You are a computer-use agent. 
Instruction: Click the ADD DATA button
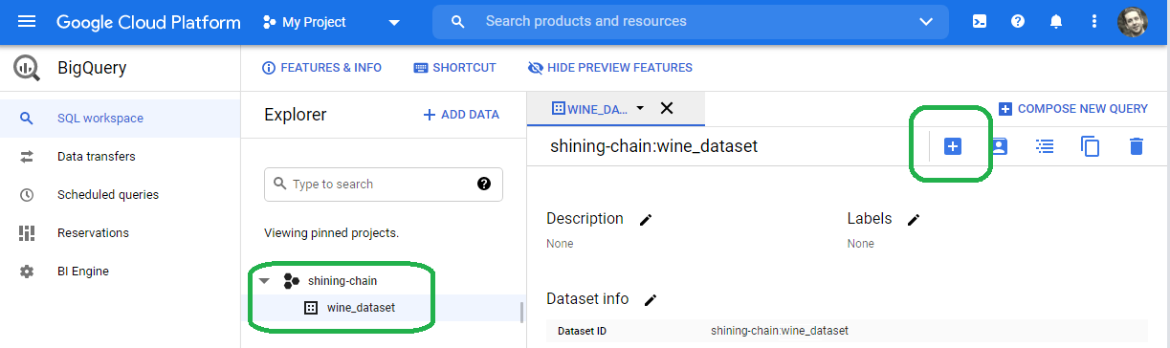tap(461, 115)
